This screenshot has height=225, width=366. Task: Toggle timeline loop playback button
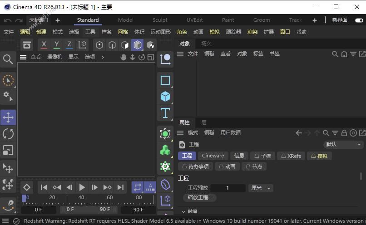tap(137, 187)
